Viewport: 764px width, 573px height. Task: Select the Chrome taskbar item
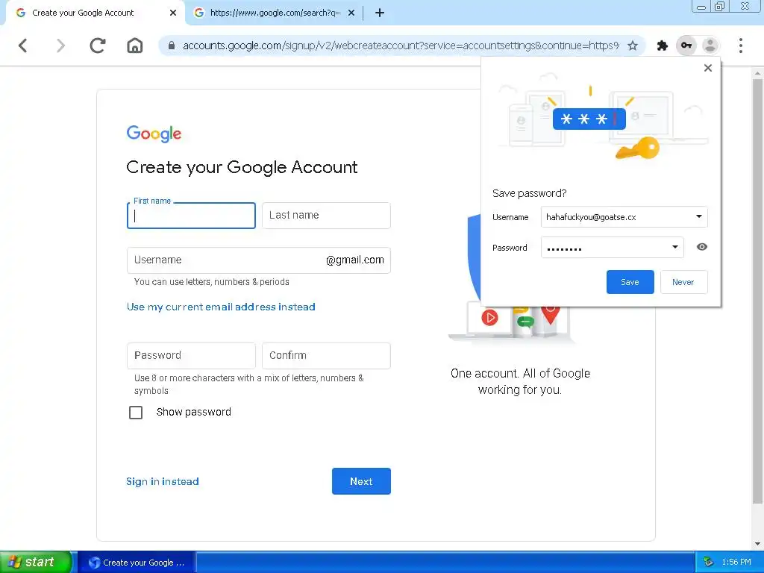137,563
